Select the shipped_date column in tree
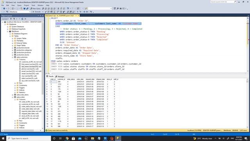 30,114
